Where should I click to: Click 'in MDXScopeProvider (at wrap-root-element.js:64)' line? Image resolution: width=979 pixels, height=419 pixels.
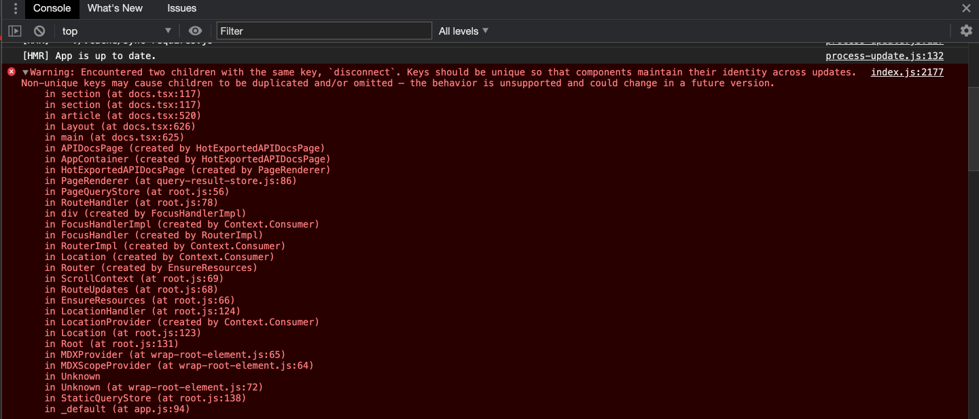(179, 365)
